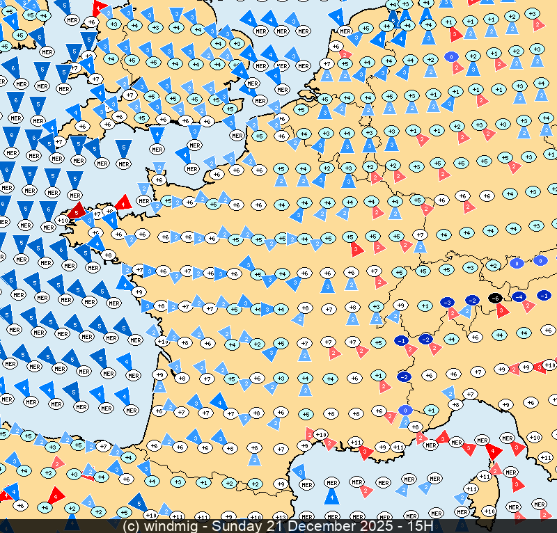Image resolution: width=557 pixels, height=533 pixels.
Task: Select the blue 0 marker in the top-right area
Action: pos(451,57)
